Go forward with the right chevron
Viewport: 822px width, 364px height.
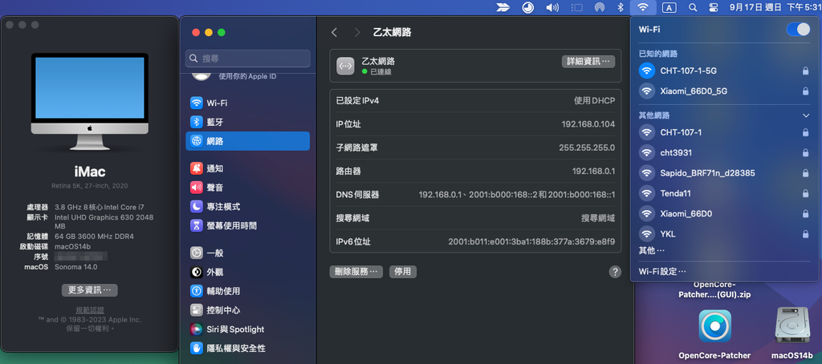tap(357, 33)
